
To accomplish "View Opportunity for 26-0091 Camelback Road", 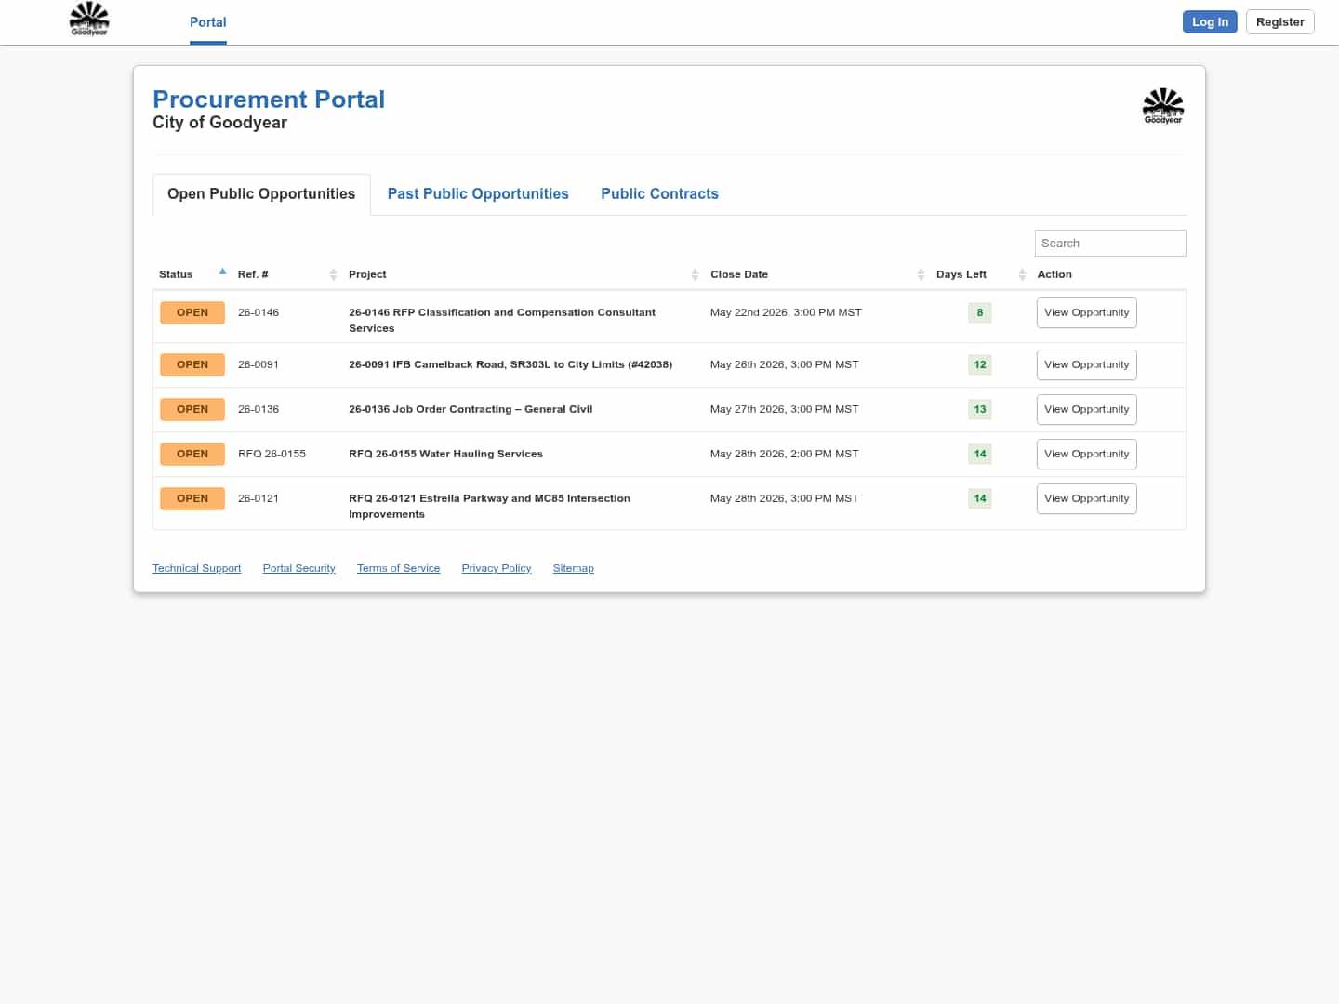I will (x=1086, y=365).
